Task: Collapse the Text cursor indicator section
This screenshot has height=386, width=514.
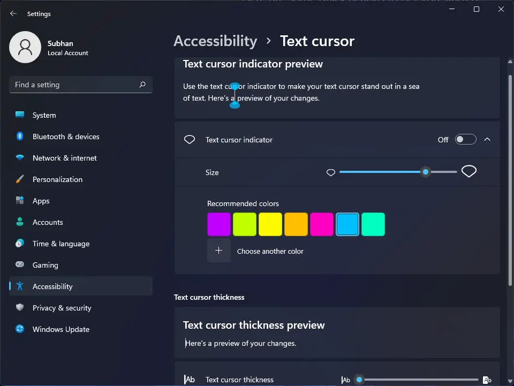Action: point(487,140)
